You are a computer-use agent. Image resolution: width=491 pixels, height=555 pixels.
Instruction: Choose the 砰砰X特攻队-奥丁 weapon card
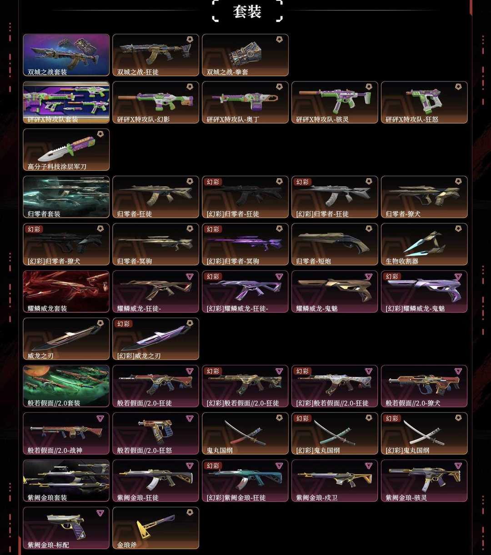click(245, 102)
